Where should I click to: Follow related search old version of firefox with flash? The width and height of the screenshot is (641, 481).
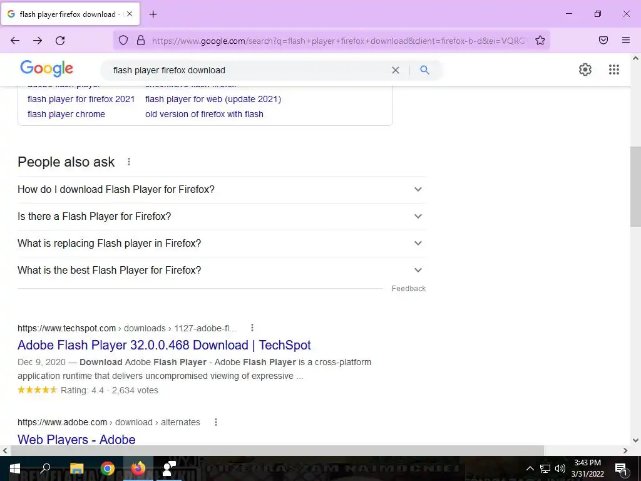pyautogui.click(x=204, y=114)
